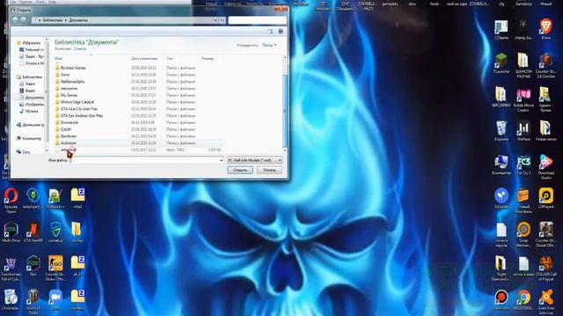The image size is (563, 316).
Task: Select the GTA San Andreas User Files folder
Action: click(x=82, y=116)
